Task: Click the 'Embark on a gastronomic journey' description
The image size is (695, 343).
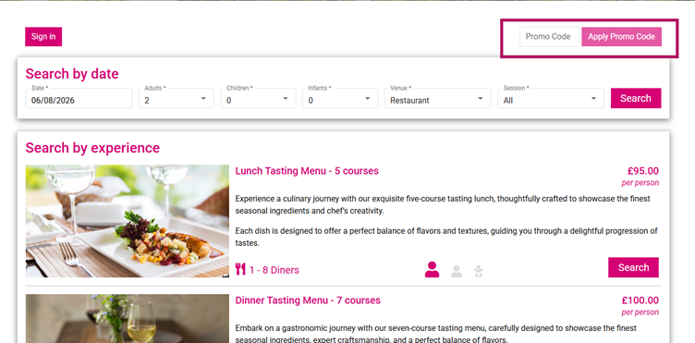Action: tap(436, 334)
